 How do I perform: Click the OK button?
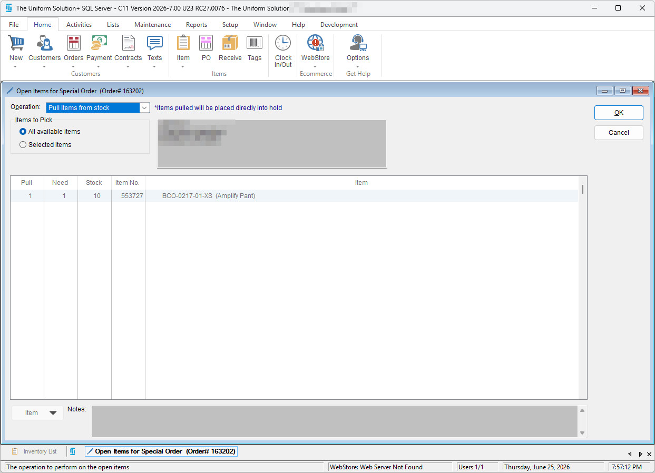pyautogui.click(x=619, y=113)
